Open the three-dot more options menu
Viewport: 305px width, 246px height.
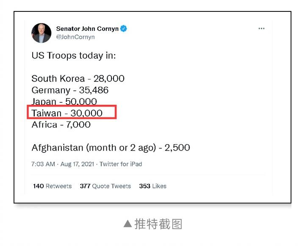click(261, 29)
